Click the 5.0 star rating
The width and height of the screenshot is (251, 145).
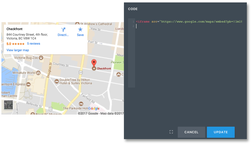pos(15,44)
